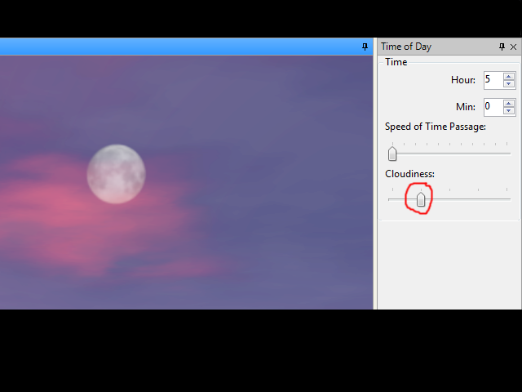The width and height of the screenshot is (522, 392).
Task: Focus the Min input field
Action: [493, 107]
